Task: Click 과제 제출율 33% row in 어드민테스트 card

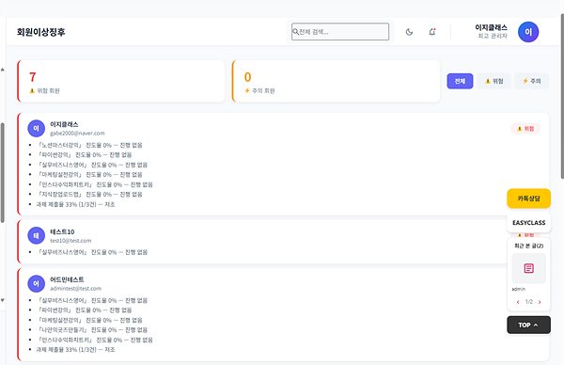Action: tap(75, 350)
